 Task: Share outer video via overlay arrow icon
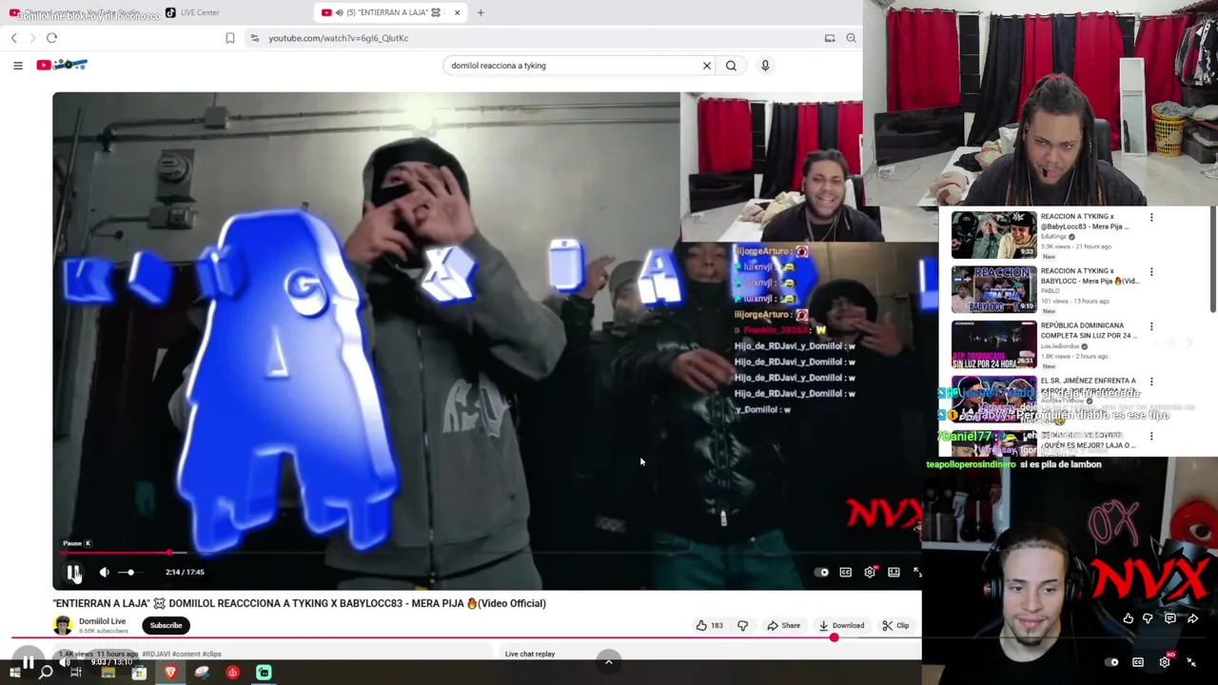[x=1192, y=618]
